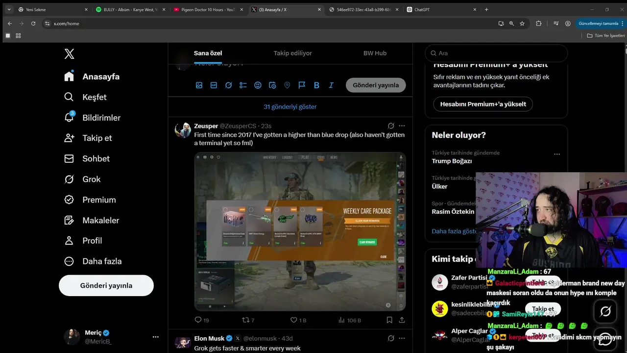The height and width of the screenshot is (353, 627).
Task: Add media image to the post
Action: (199, 85)
